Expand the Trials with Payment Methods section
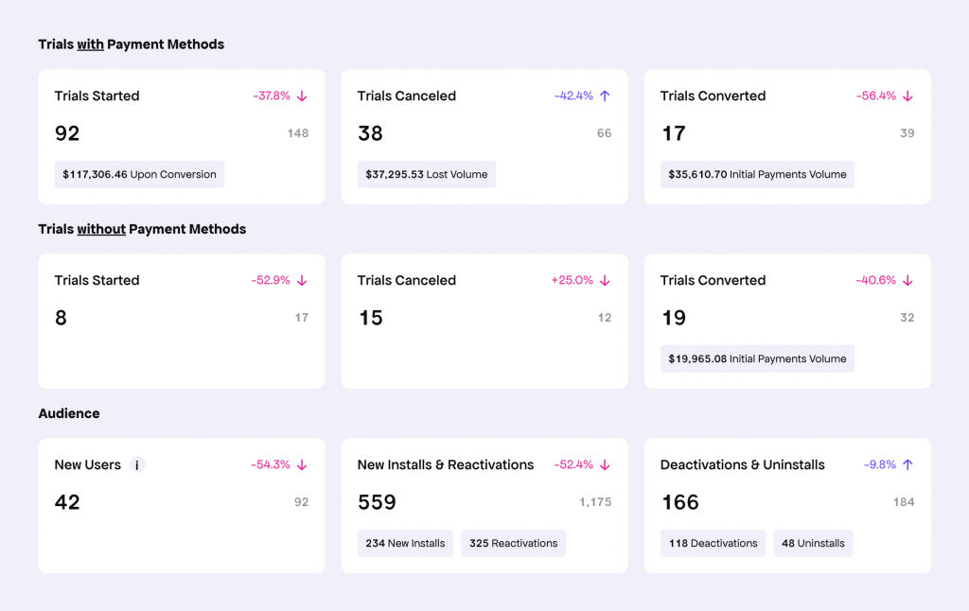Viewport: 969px width, 611px height. pyautogui.click(x=130, y=44)
